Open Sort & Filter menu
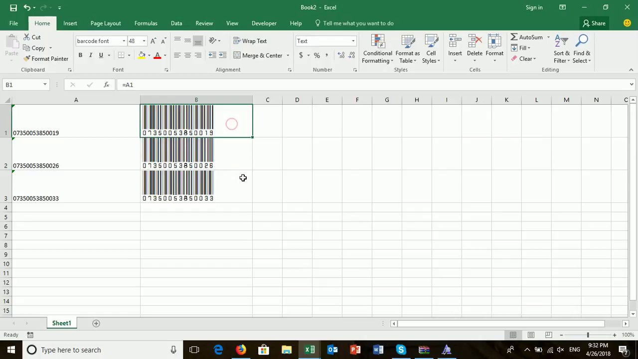The height and width of the screenshot is (359, 638). click(x=562, y=49)
